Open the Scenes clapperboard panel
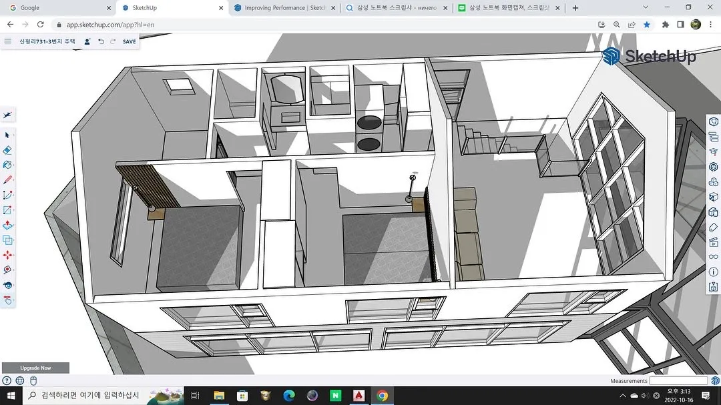The width and height of the screenshot is (721, 405). click(714, 242)
